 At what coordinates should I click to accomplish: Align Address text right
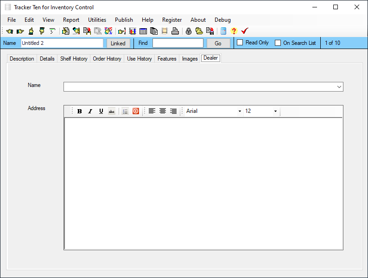(x=173, y=111)
